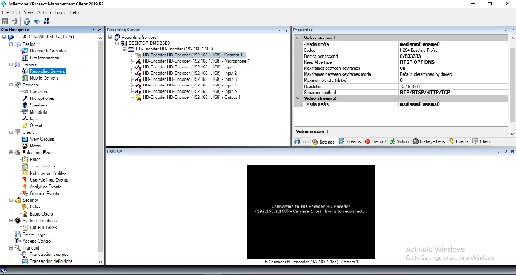Select Input 3 in Recording Server tree
The width and height of the screenshot is (516, 275).
[190, 79]
